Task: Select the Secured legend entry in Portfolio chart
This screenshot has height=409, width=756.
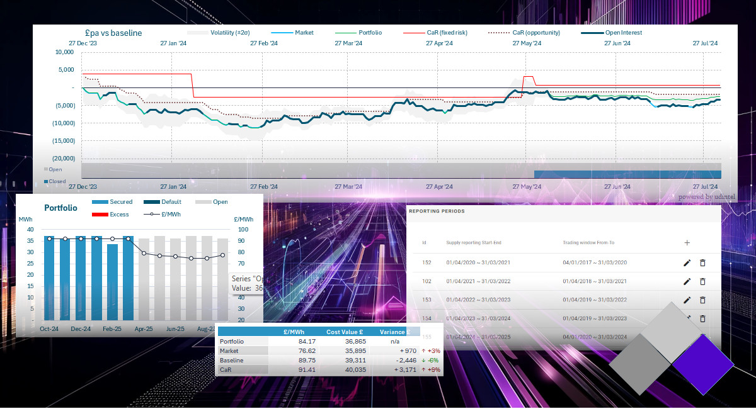Action: point(121,202)
